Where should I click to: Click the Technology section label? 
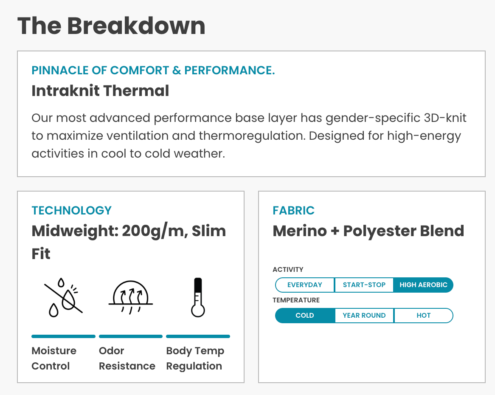click(71, 210)
